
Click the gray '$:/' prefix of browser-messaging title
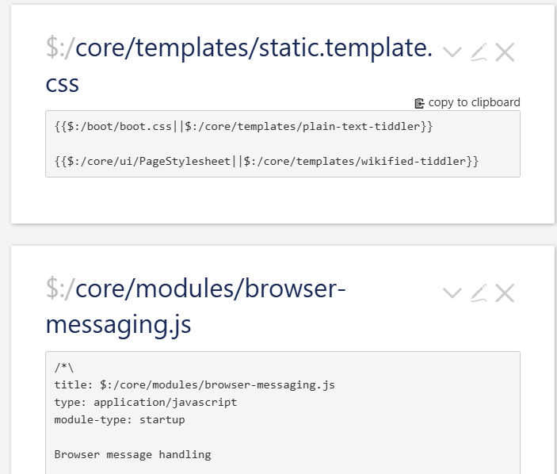59,290
